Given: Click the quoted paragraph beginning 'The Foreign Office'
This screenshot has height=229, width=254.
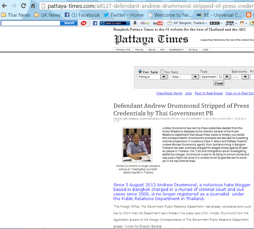Looking at the screenshot, I should (x=182, y=216).
